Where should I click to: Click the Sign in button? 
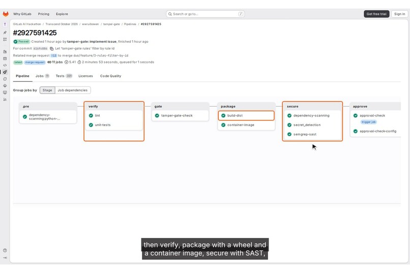(399, 14)
